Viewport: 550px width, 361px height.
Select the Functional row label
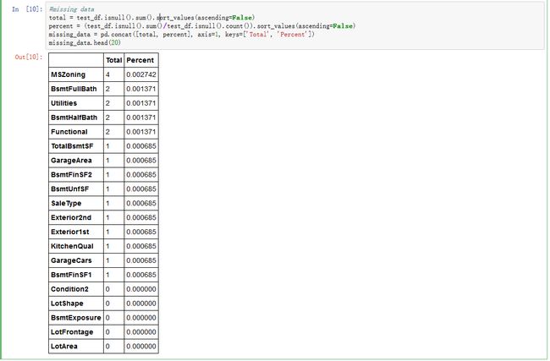[69, 132]
